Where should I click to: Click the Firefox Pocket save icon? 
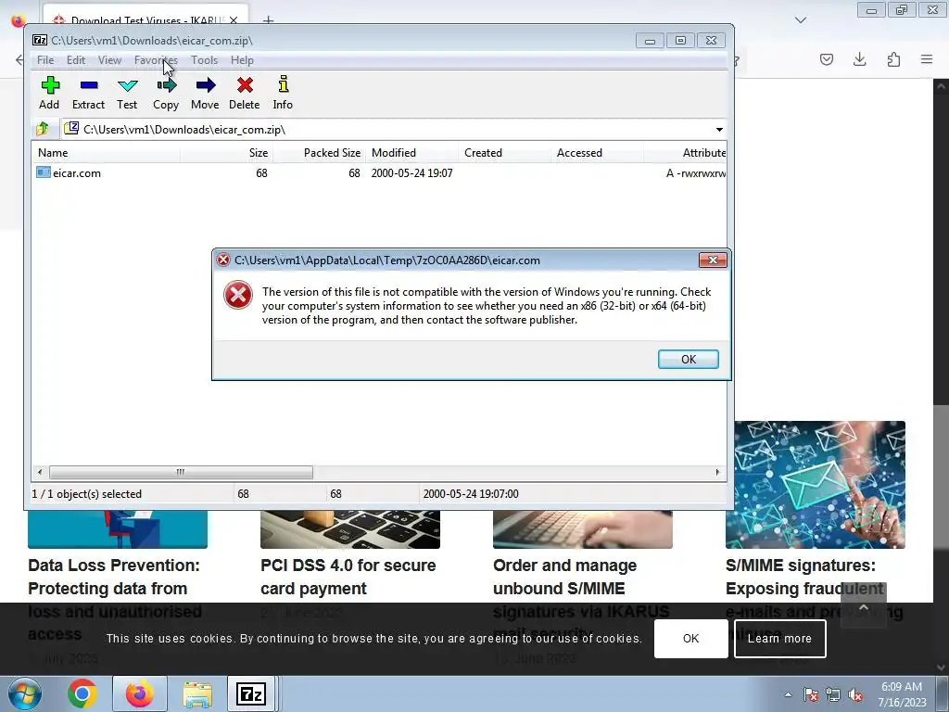click(x=826, y=59)
